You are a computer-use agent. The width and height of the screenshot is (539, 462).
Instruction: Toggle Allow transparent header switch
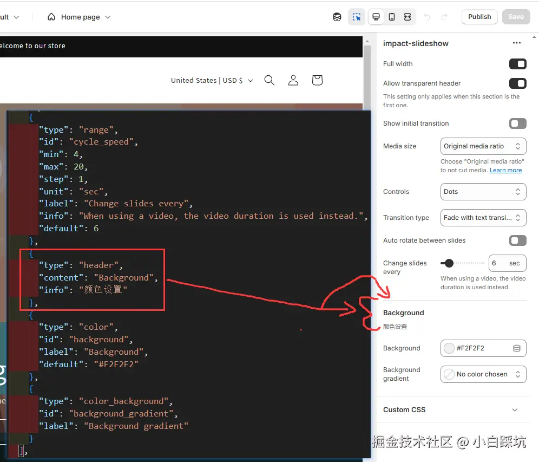(518, 83)
